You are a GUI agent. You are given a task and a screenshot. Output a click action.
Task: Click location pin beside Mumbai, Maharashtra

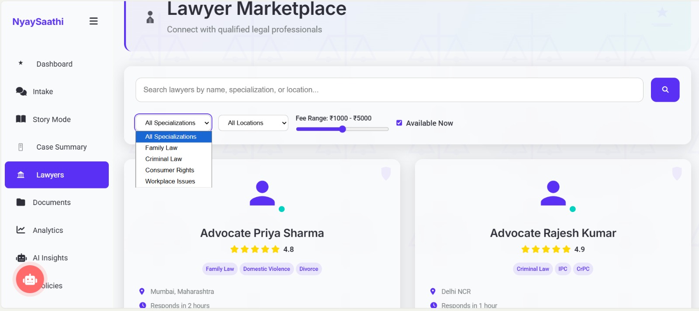[x=142, y=291]
